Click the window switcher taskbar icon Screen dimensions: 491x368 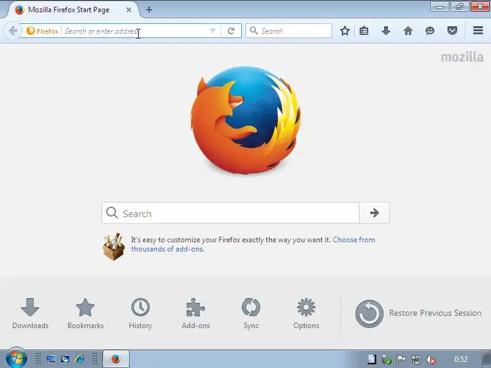[65, 359]
